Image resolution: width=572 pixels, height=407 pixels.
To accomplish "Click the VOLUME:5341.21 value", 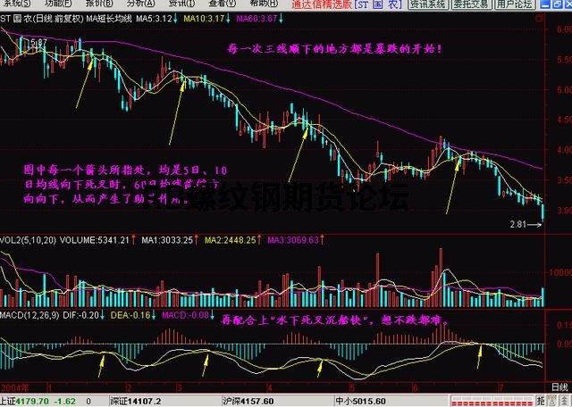I will [x=95, y=240].
